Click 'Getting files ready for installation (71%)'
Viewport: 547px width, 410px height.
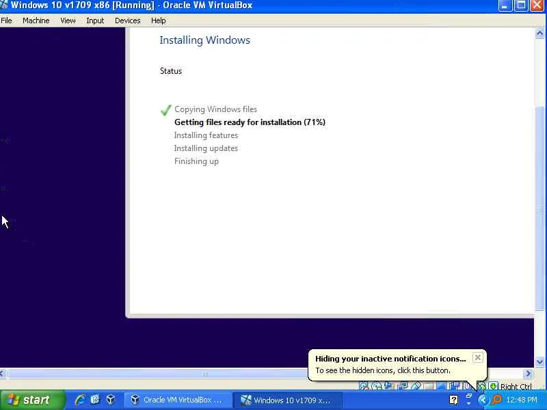(250, 122)
